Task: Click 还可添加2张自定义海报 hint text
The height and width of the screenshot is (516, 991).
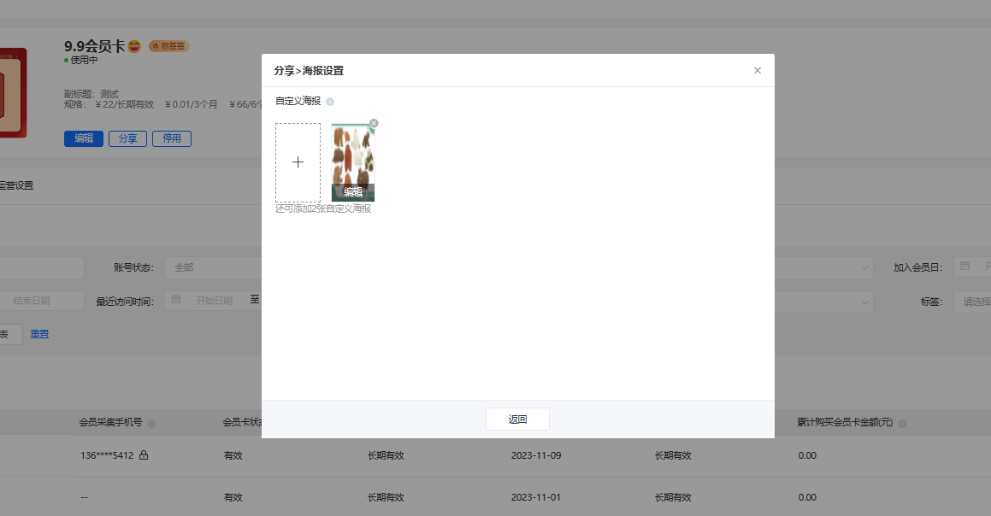Action: (323, 208)
